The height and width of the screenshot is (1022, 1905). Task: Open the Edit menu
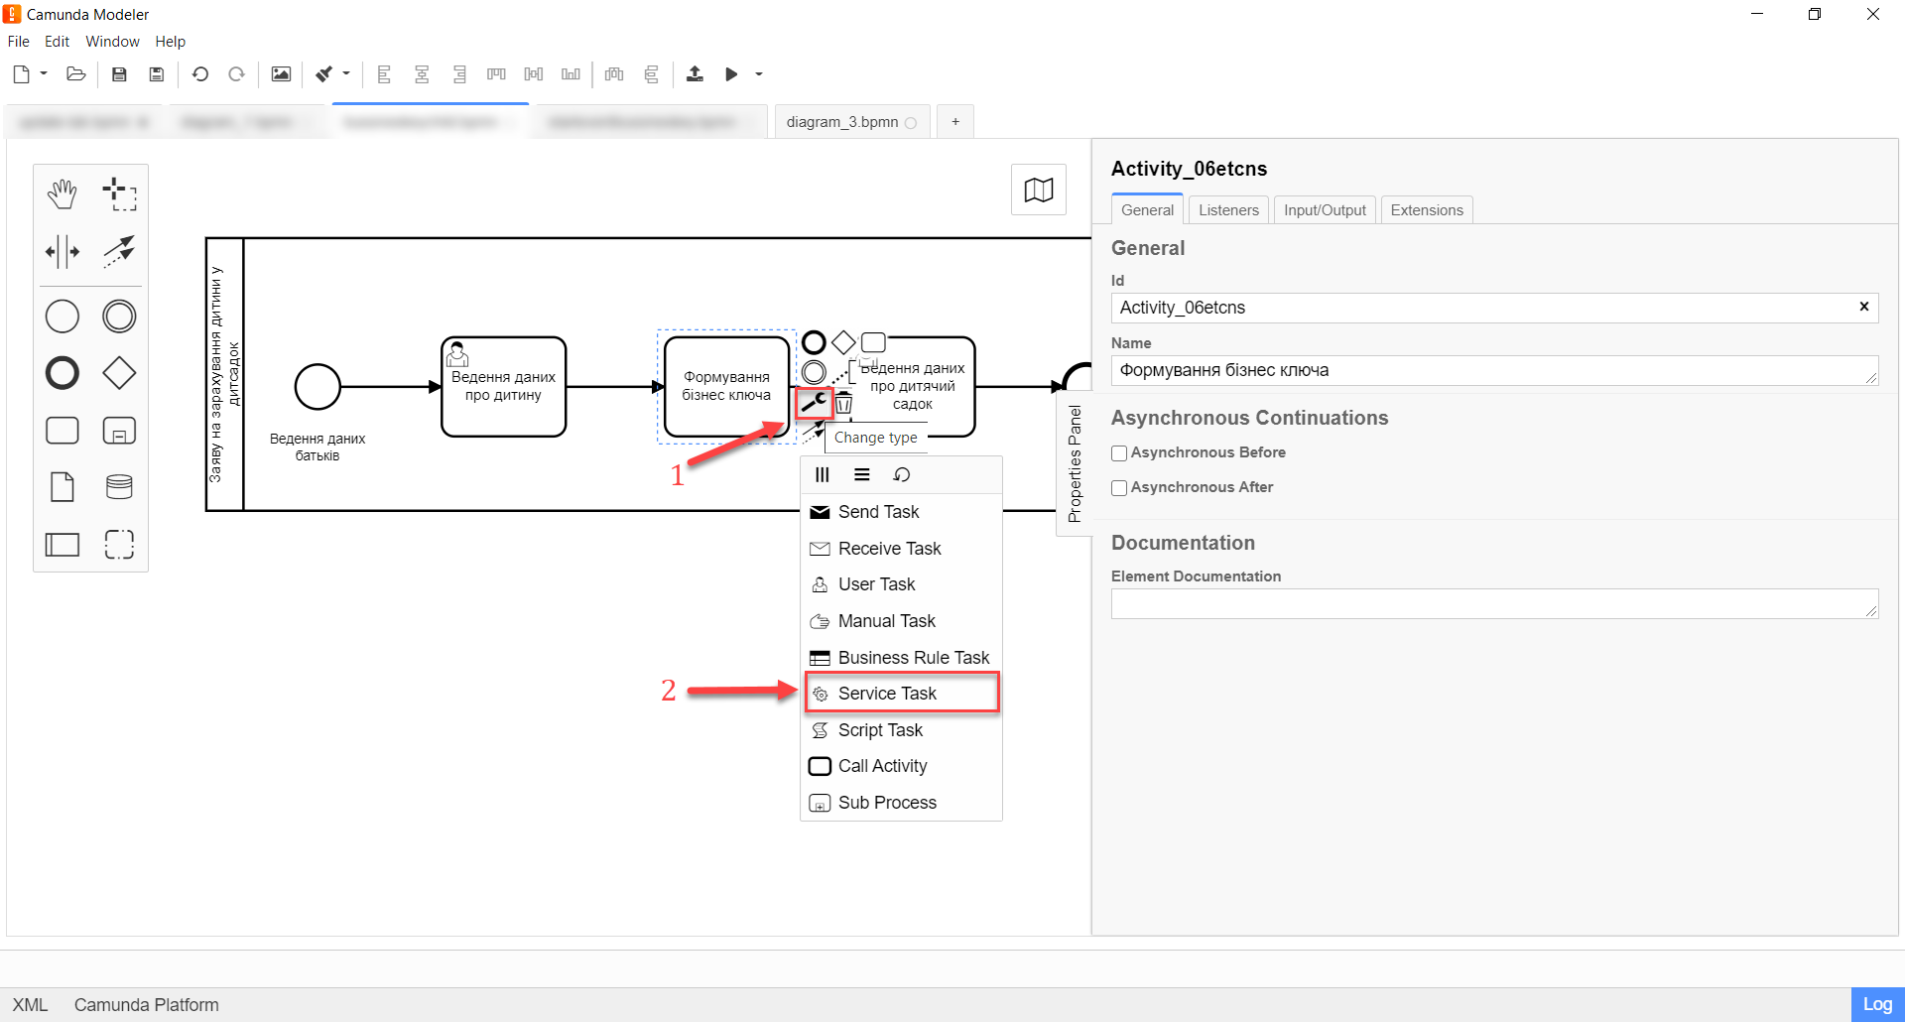tap(57, 42)
